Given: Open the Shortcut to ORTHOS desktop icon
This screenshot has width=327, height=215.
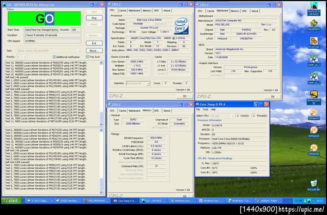Looking at the screenshot, I should tap(314, 8).
